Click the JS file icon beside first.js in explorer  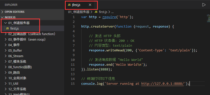7,28
